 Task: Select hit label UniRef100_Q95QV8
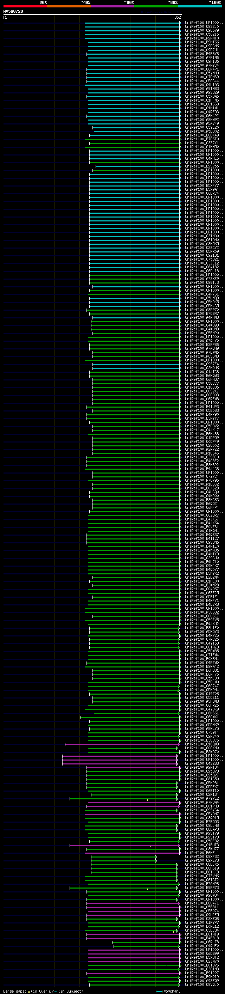coord(202,772)
